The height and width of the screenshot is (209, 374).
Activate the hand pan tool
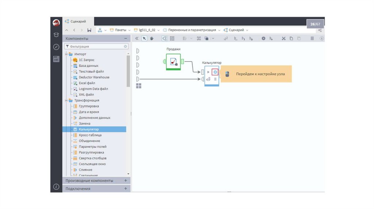[x=152, y=38]
